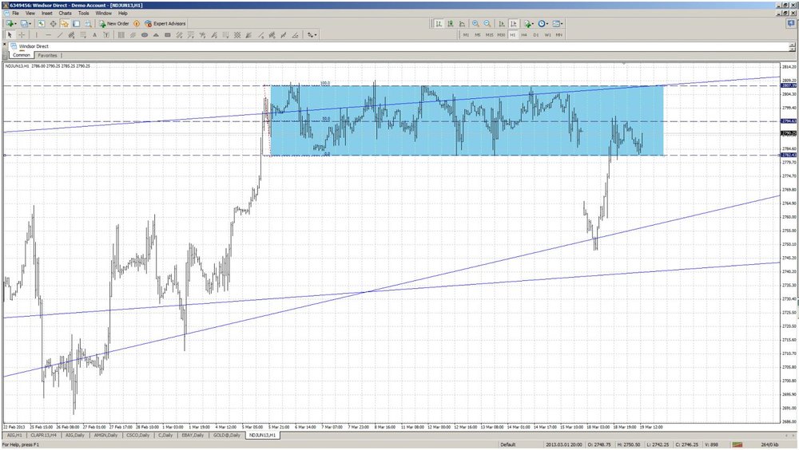Switch to the CLAPR13,H4 chart tab

pyautogui.click(x=43, y=436)
